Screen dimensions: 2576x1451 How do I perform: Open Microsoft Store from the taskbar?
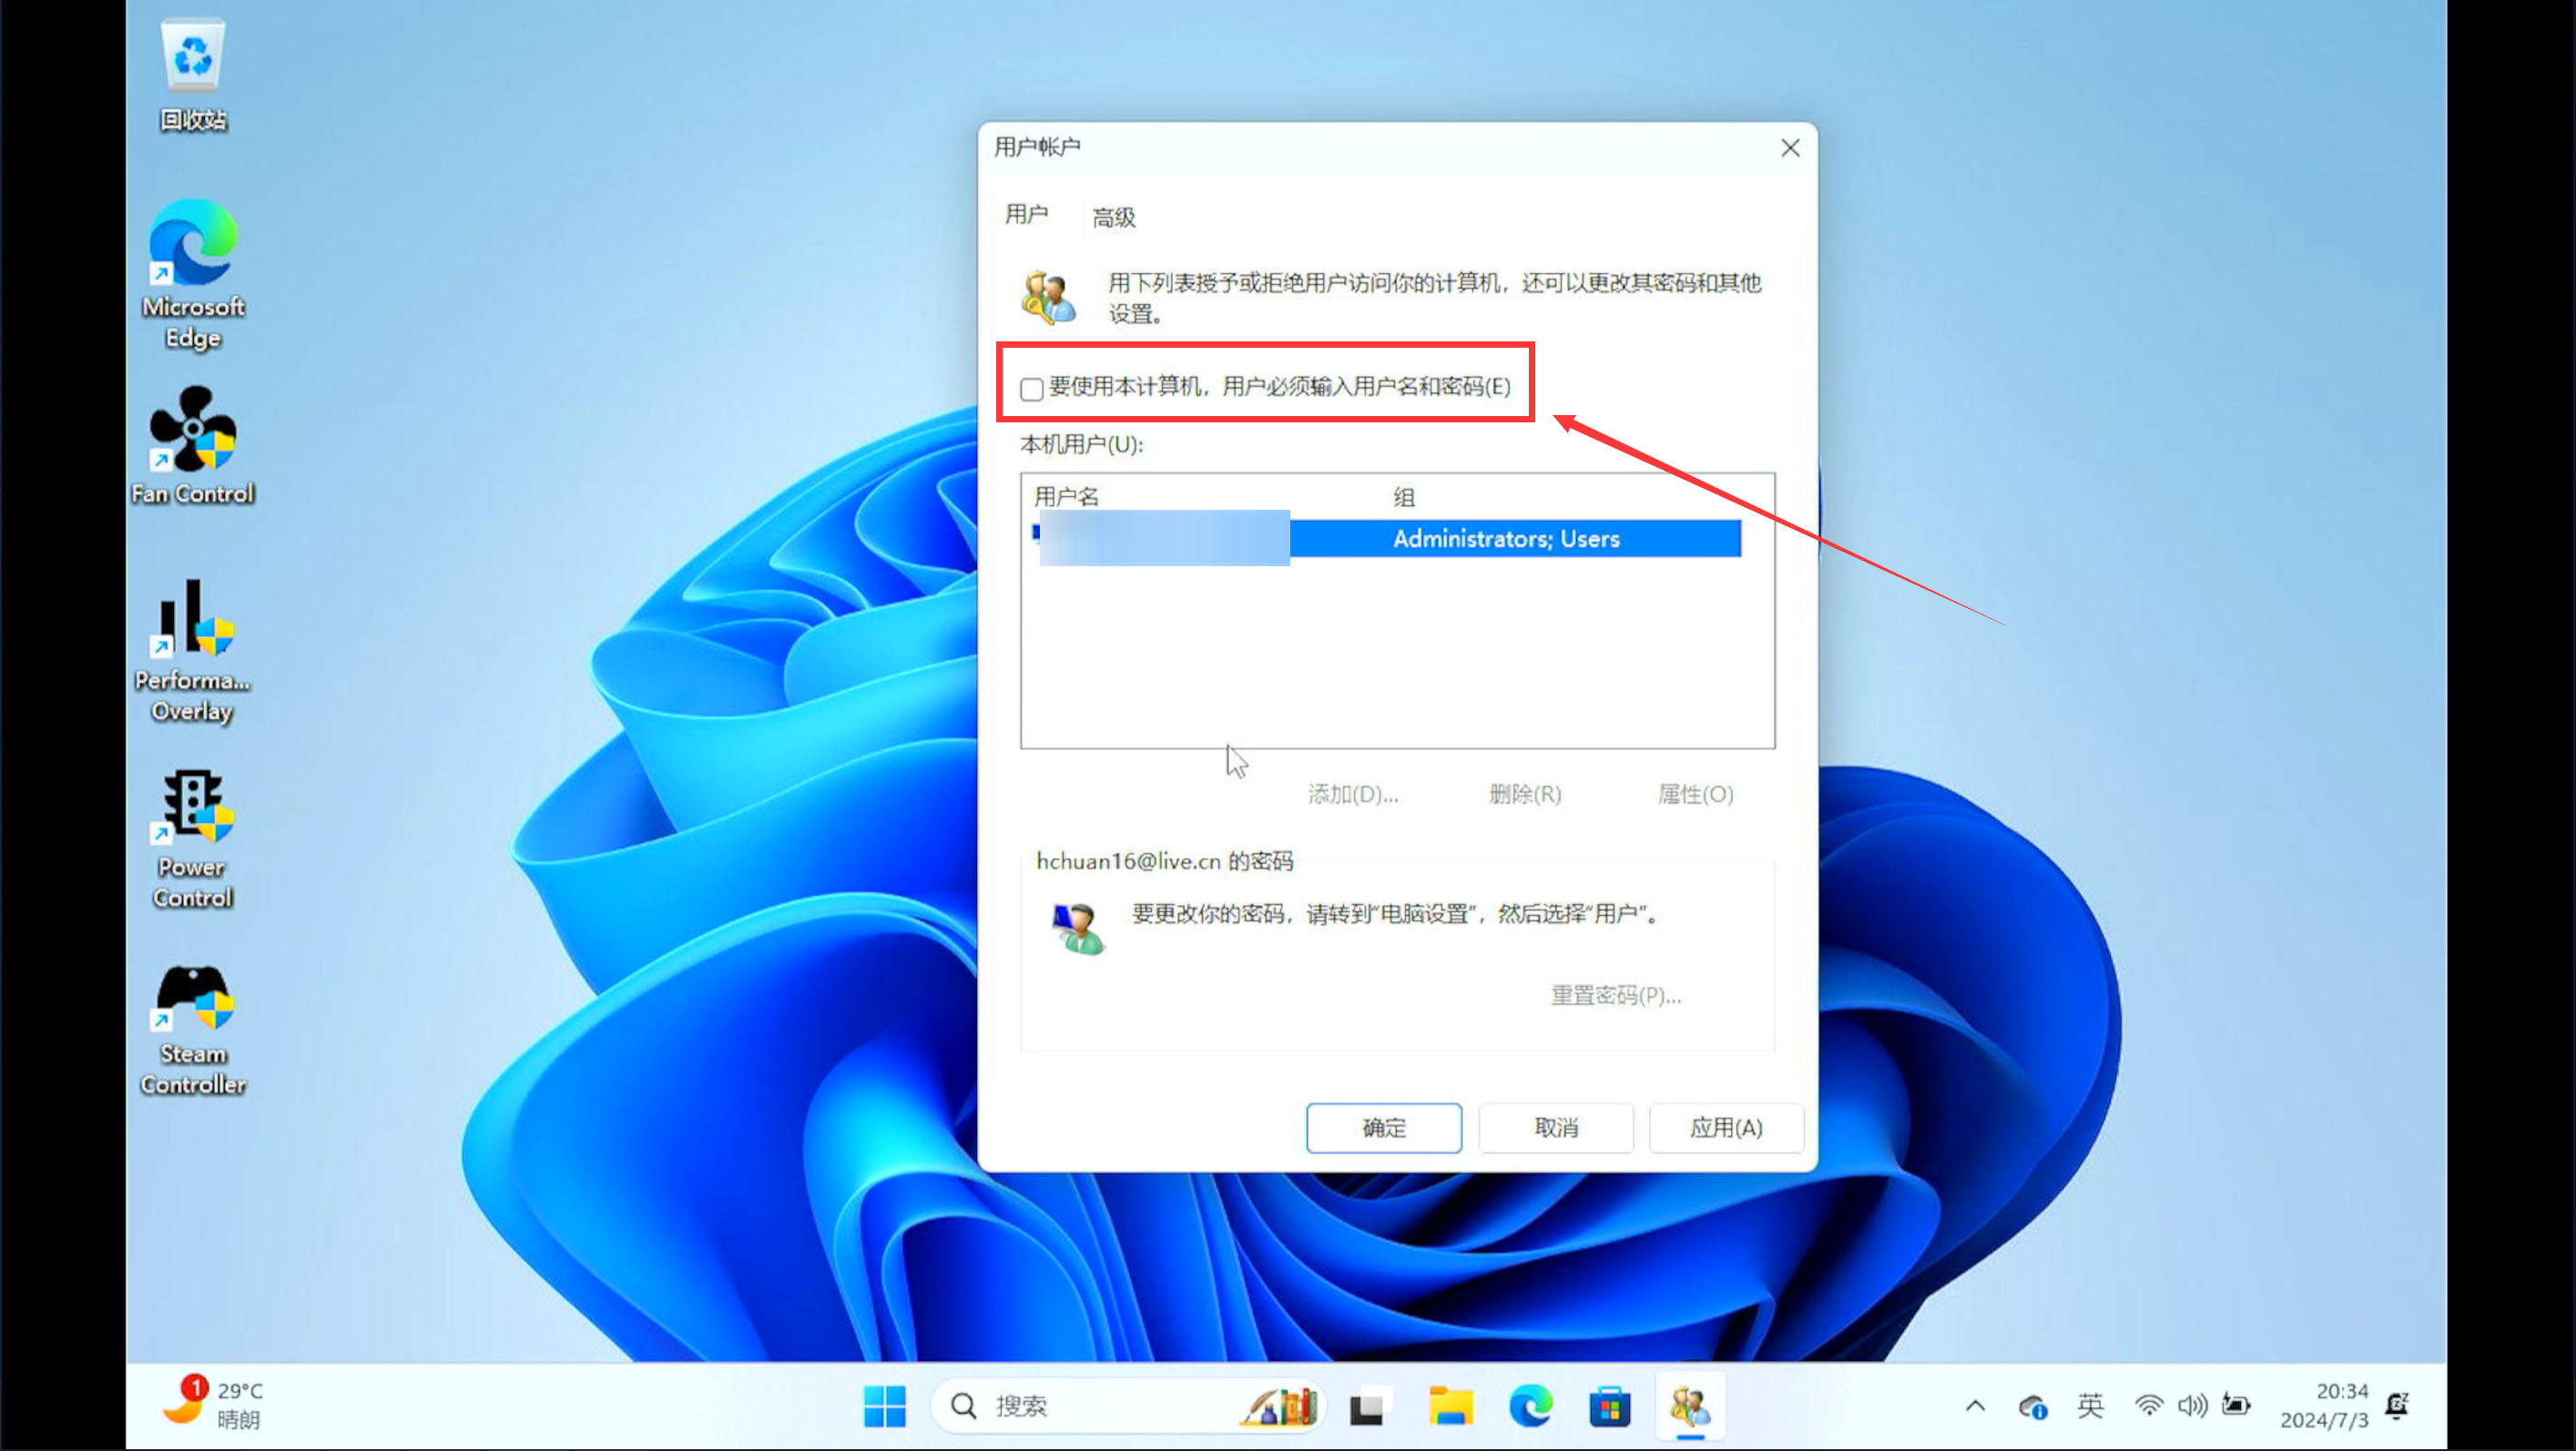point(1609,1406)
